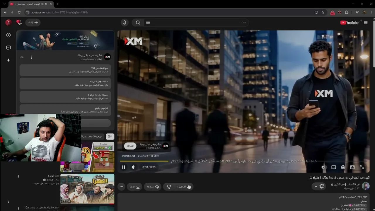Submit search with magnifier button
Screen dimensions: 375x211
(x=138, y=23)
